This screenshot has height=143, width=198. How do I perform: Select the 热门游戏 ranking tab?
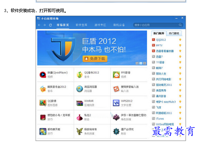click(174, 33)
